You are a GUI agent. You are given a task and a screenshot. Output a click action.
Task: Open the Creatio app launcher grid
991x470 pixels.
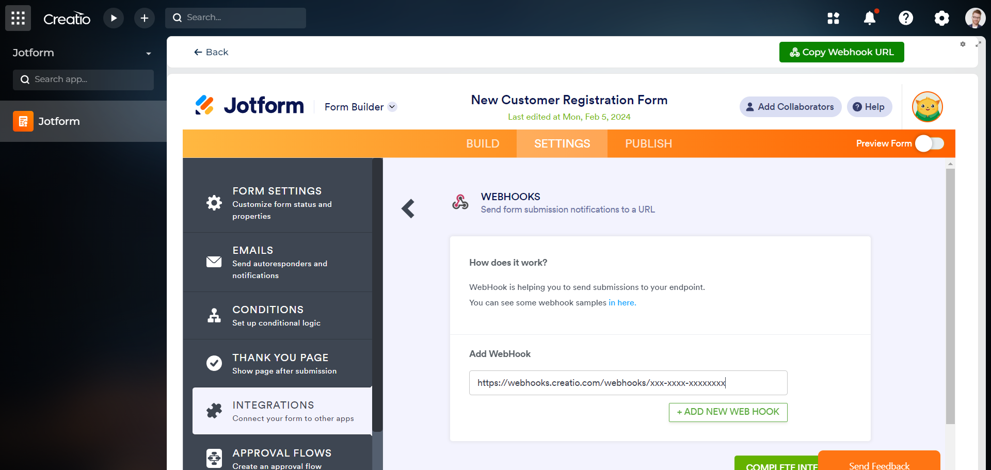(x=18, y=18)
